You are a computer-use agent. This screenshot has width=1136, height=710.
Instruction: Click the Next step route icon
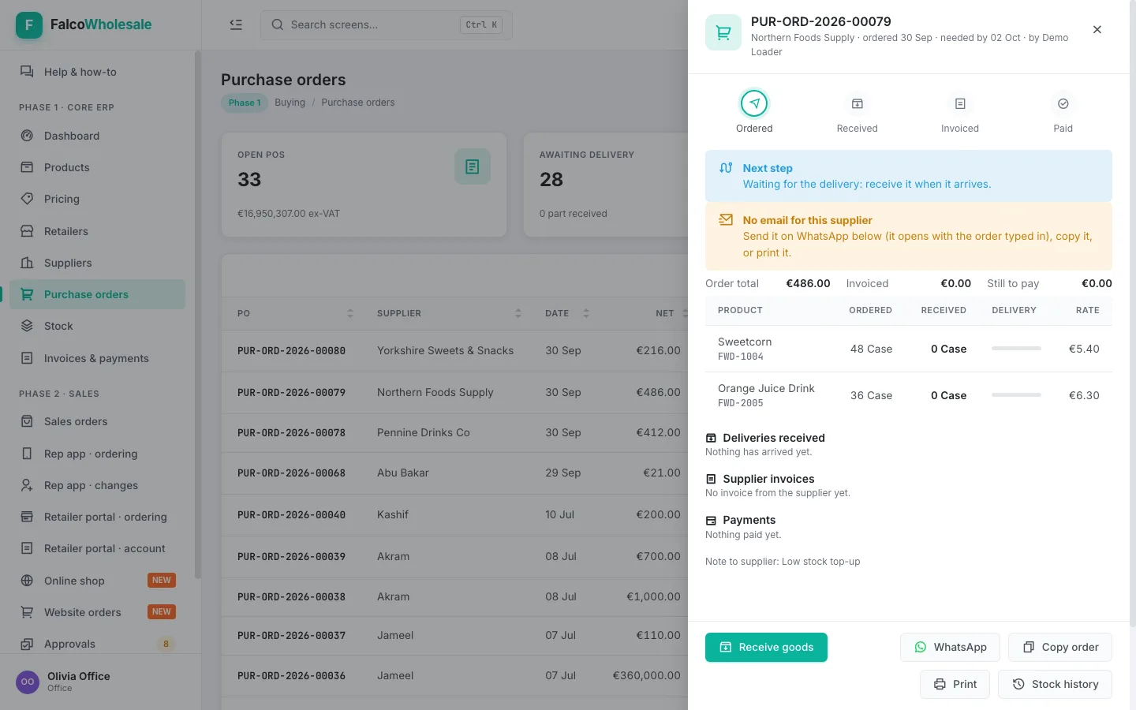point(726,168)
